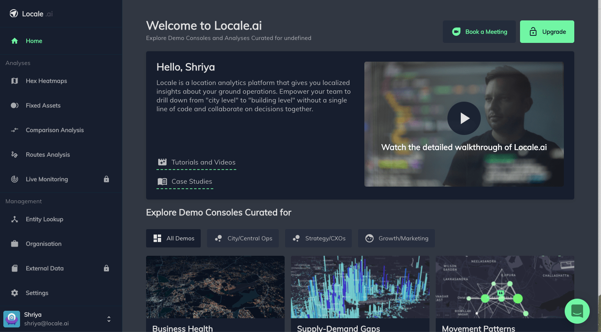
Task: Select the Strategy/CXOs tab
Action: pyautogui.click(x=318, y=238)
